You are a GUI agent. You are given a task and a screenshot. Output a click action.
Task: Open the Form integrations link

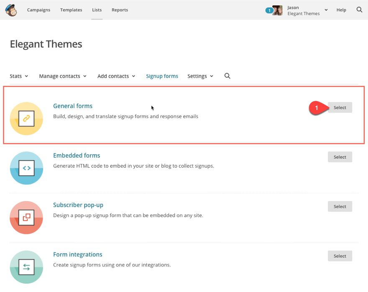tap(78, 255)
